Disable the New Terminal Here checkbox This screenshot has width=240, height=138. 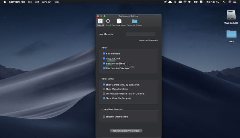(104, 63)
